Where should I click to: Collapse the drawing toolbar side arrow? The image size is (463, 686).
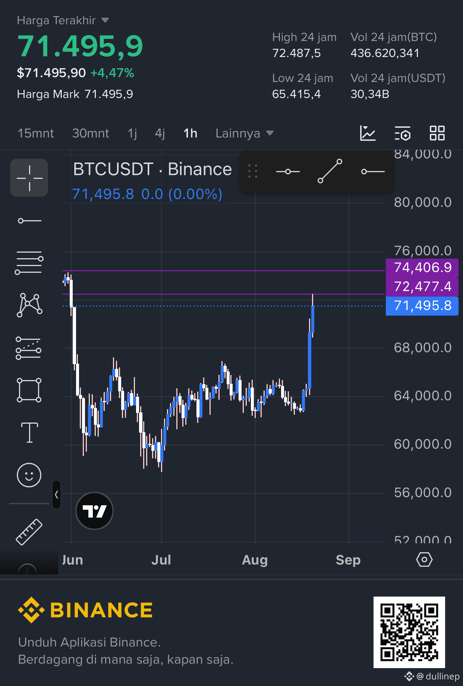tap(56, 494)
